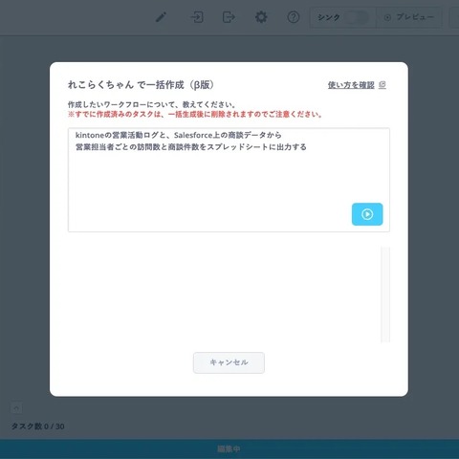
Task: Click the 作成したいワークフローについて instruction text
Action: pos(152,104)
